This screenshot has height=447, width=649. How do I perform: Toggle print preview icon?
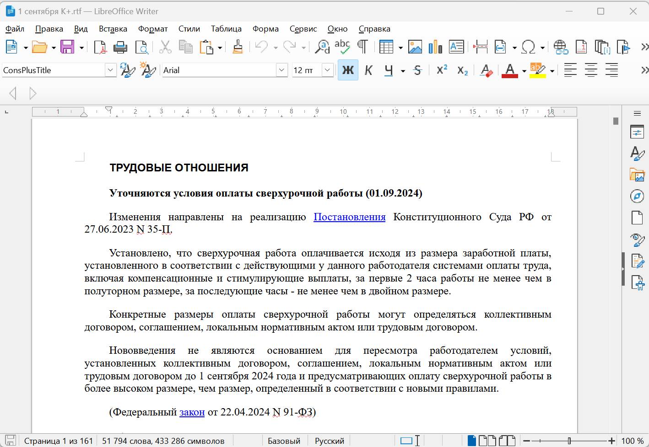[x=141, y=47]
